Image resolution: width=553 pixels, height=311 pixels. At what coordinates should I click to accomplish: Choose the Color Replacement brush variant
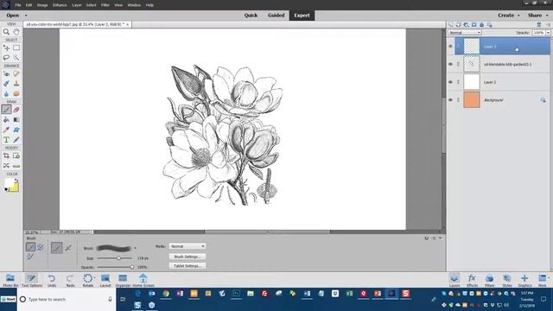point(30,257)
